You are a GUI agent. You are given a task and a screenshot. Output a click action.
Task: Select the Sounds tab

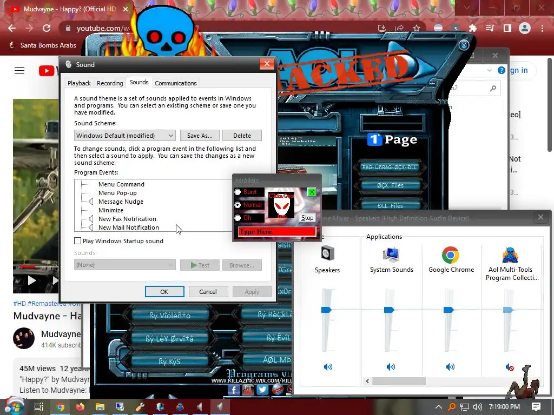[x=139, y=82]
